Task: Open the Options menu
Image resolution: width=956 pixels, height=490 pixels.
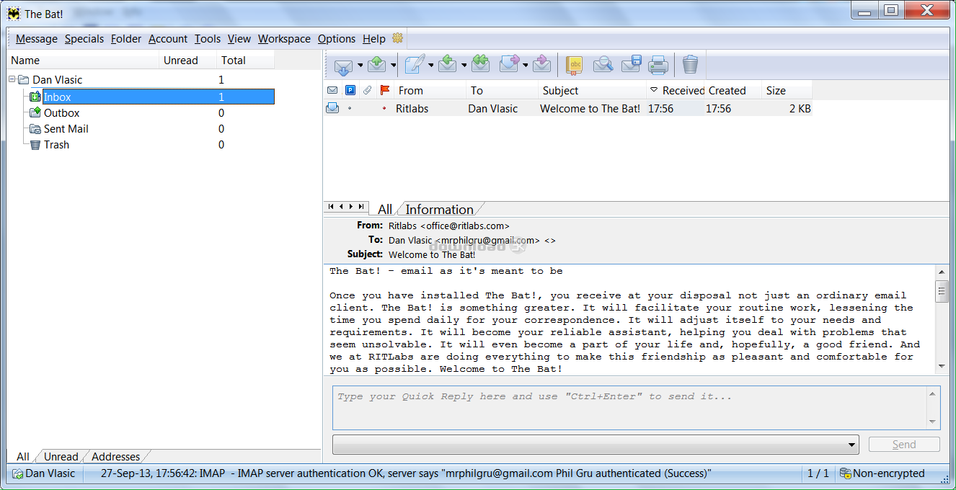Action: (337, 39)
